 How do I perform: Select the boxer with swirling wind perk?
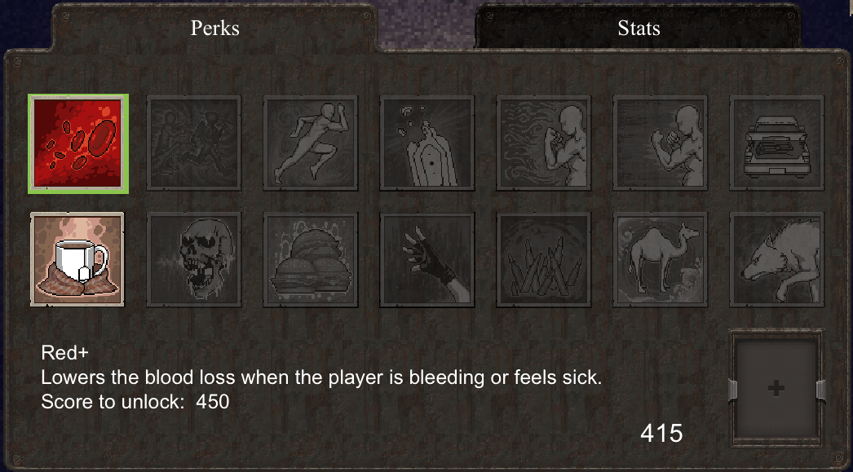543,143
